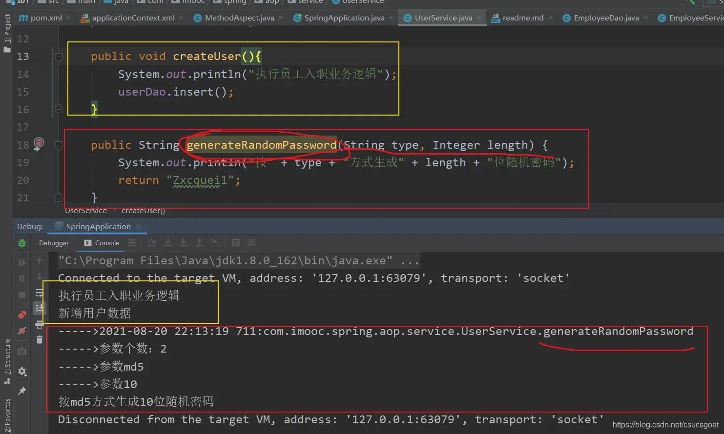Image resolution: width=724 pixels, height=434 pixels.
Task: Open the Project tool window
Action: pyautogui.click(x=7, y=33)
